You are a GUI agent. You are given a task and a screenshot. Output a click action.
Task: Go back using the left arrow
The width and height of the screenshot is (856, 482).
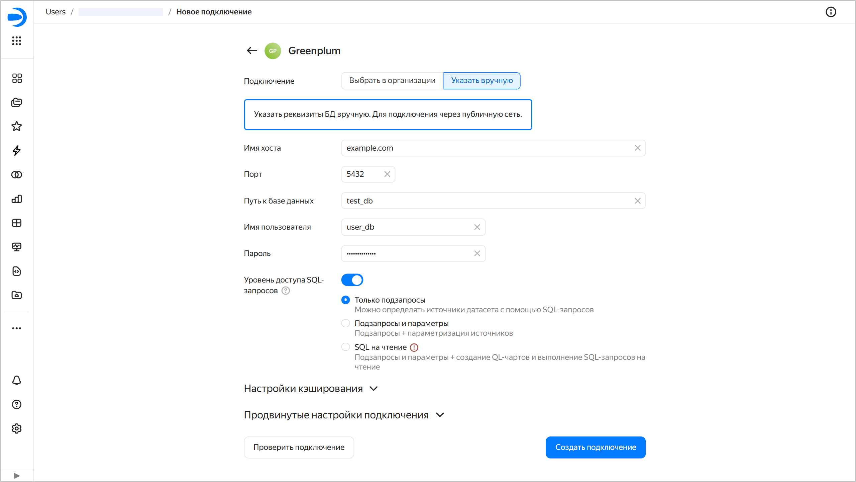click(252, 51)
